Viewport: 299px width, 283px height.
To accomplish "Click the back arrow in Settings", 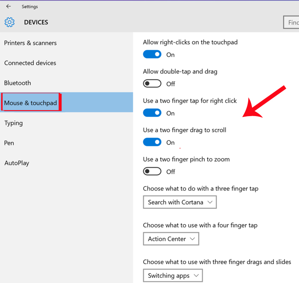I will [9, 6].
